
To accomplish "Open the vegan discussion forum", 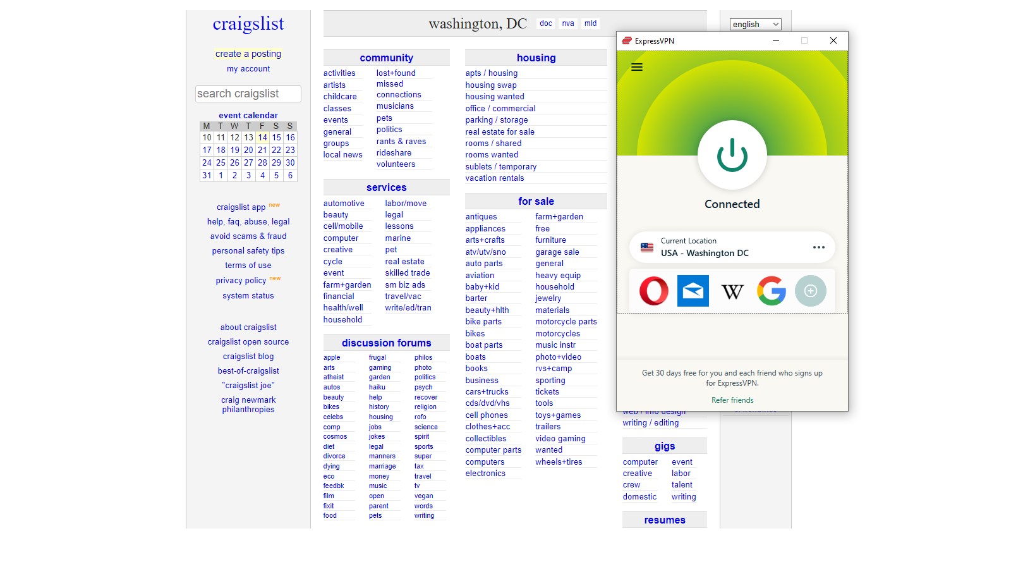I will tap(424, 496).
